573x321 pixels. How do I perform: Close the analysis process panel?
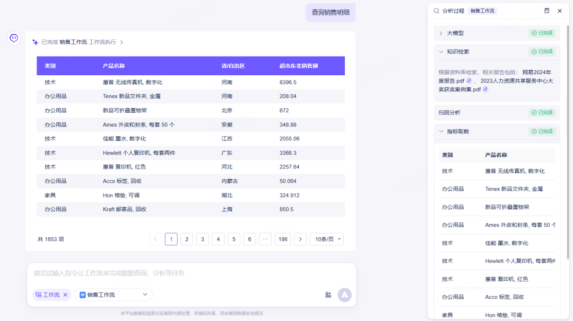pyautogui.click(x=560, y=11)
